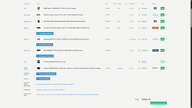Open the Case component link

[x=25, y=62]
